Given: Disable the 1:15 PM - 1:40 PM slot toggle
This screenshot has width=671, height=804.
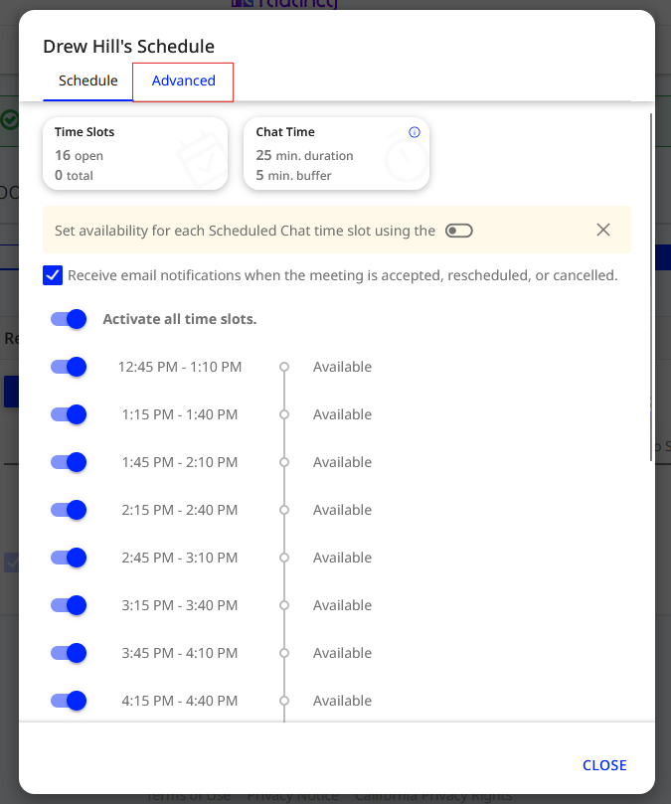Looking at the screenshot, I should pyautogui.click(x=69, y=414).
